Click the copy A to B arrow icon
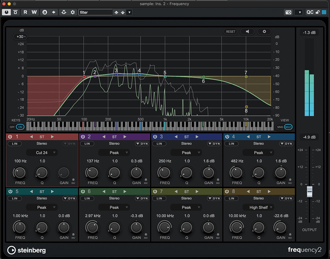 (53, 12)
